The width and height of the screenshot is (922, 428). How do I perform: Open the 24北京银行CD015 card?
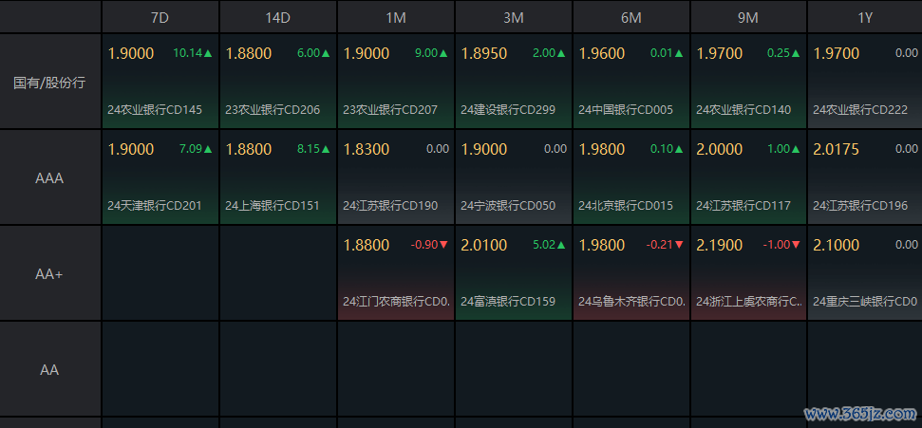630,177
